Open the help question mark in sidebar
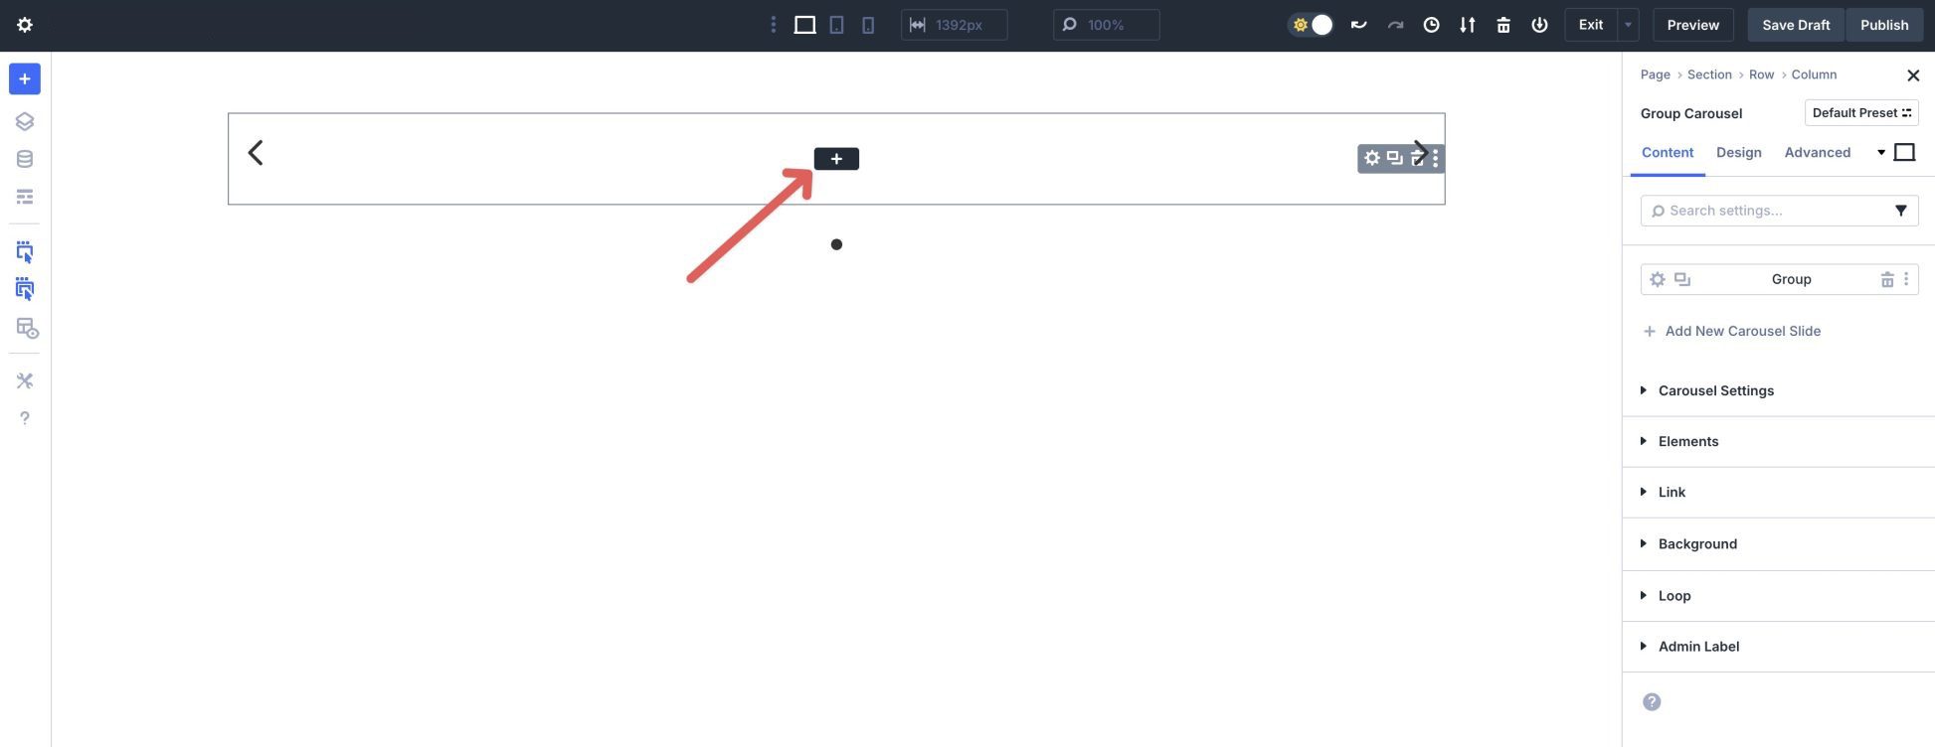This screenshot has width=1935, height=747. pyautogui.click(x=25, y=418)
